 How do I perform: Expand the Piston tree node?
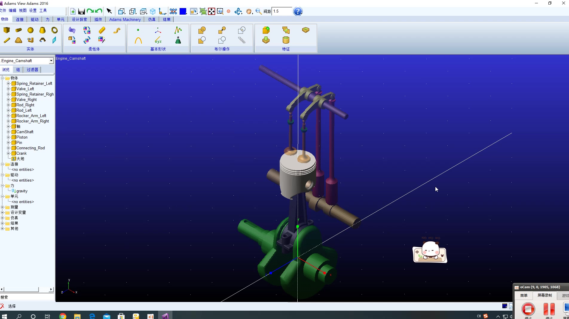point(8,137)
